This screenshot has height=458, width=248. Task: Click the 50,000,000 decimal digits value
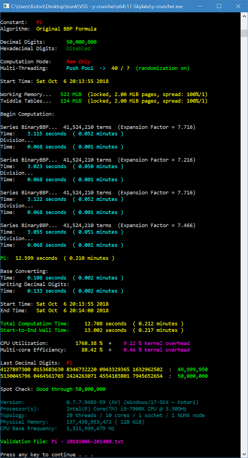[x=81, y=42]
